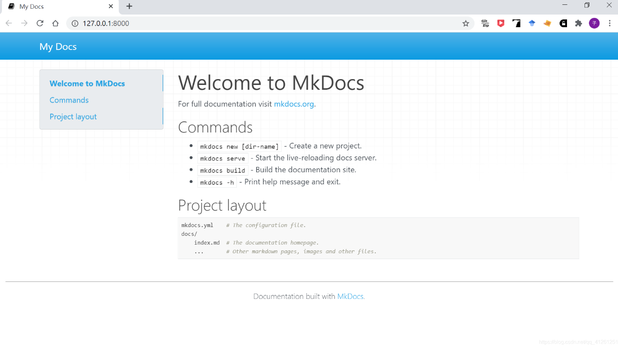Viewport: 618px width, 345px height.
Task: Restore down the Chrome window
Action: [x=587, y=5]
